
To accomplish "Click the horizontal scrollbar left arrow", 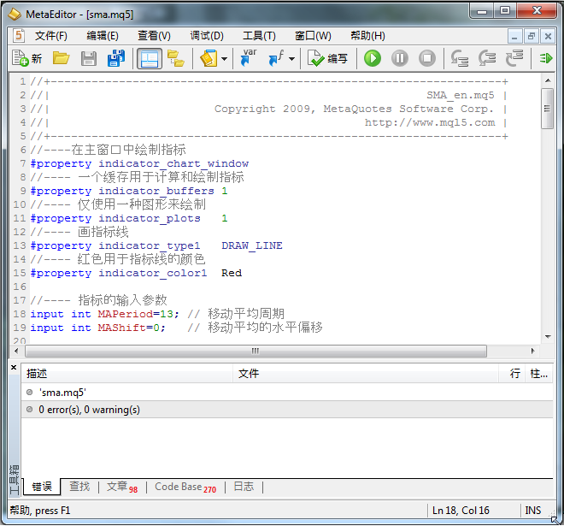I will click(16, 351).
